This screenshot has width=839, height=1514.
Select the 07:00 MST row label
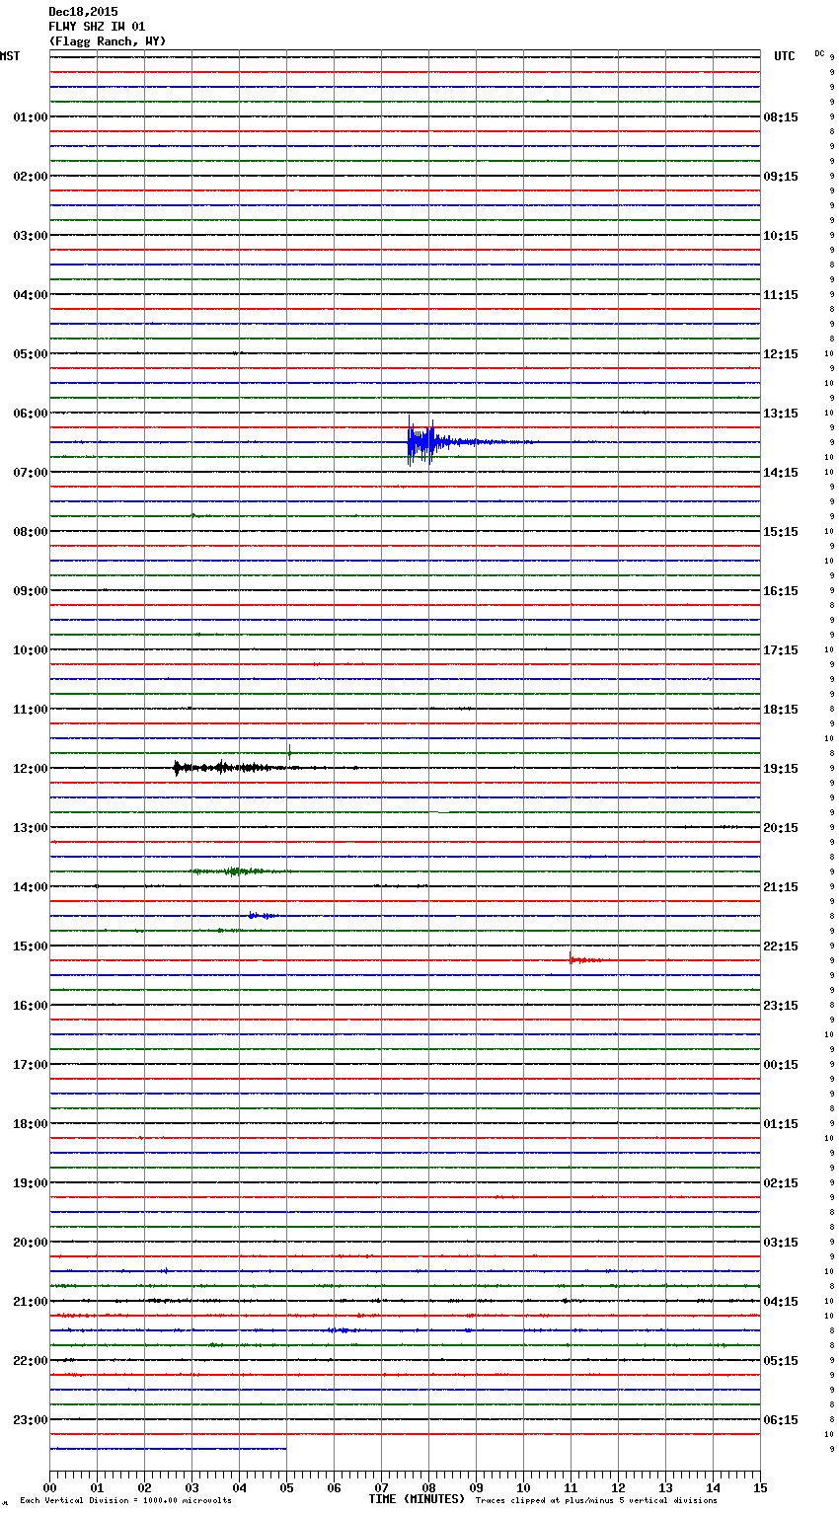tap(31, 473)
